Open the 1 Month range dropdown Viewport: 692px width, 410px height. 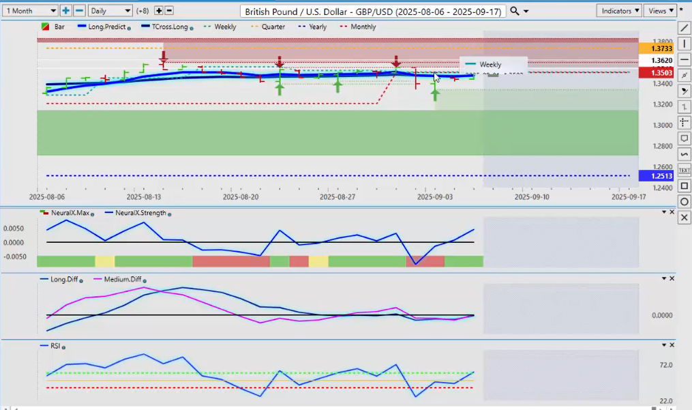(31, 11)
